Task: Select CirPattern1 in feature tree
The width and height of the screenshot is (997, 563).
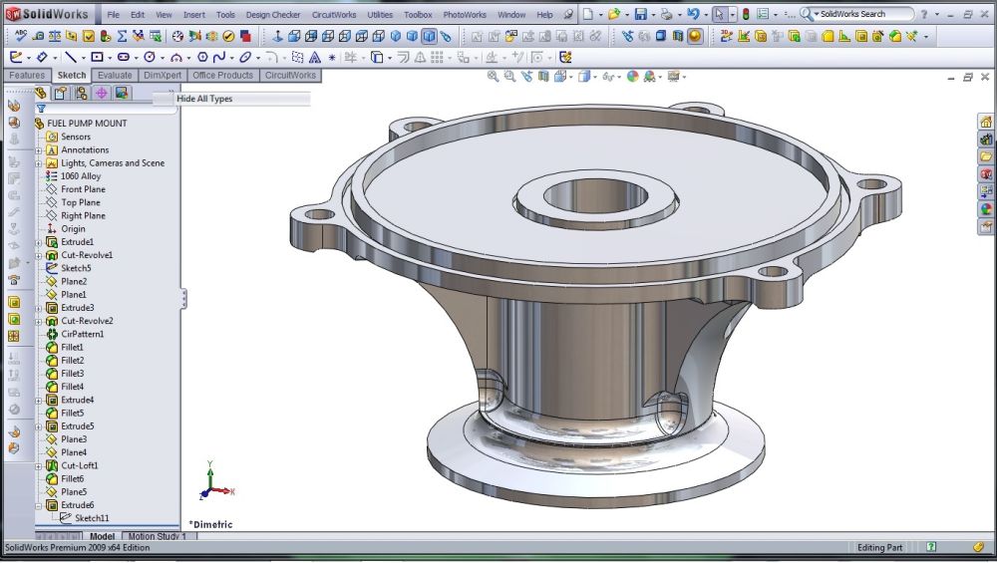Action: point(82,334)
